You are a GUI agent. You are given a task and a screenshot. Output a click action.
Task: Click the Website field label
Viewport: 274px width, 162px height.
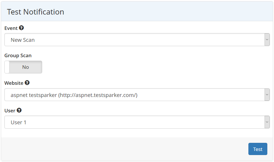(x=14, y=83)
